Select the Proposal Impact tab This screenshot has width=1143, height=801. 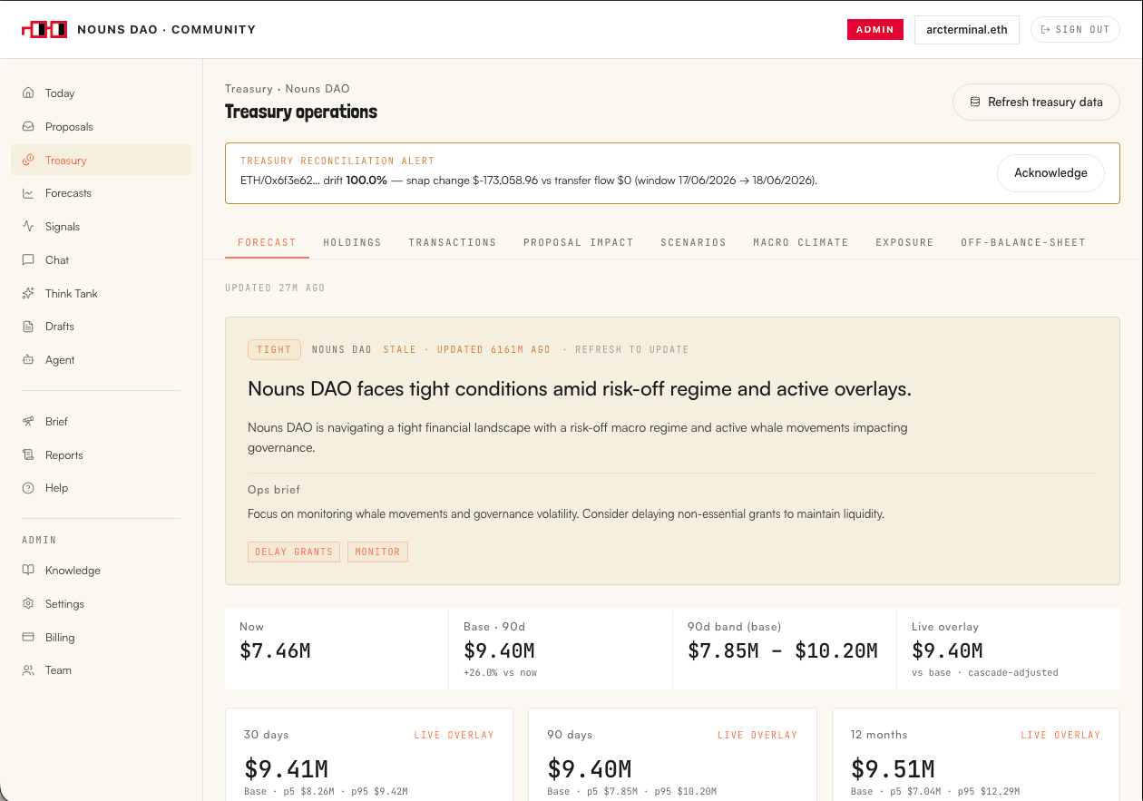click(579, 242)
